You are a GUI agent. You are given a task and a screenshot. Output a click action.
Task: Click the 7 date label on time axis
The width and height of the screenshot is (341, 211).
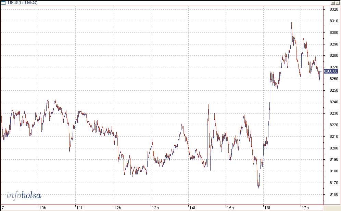pos(3,208)
